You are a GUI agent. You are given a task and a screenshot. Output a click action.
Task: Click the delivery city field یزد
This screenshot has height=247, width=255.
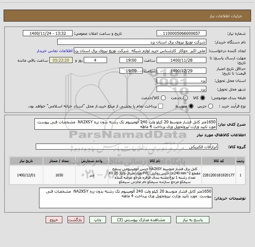click(x=181, y=89)
